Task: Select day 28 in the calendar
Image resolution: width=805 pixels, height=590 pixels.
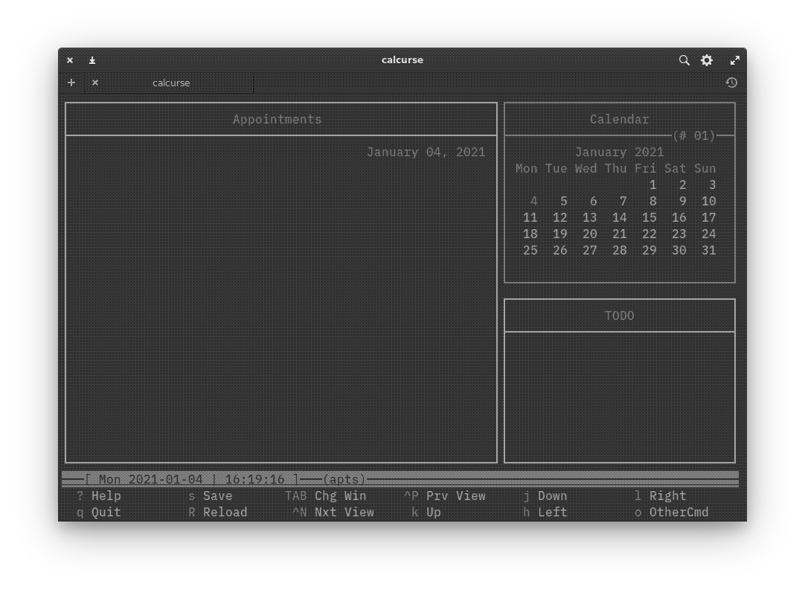Action: click(x=619, y=251)
